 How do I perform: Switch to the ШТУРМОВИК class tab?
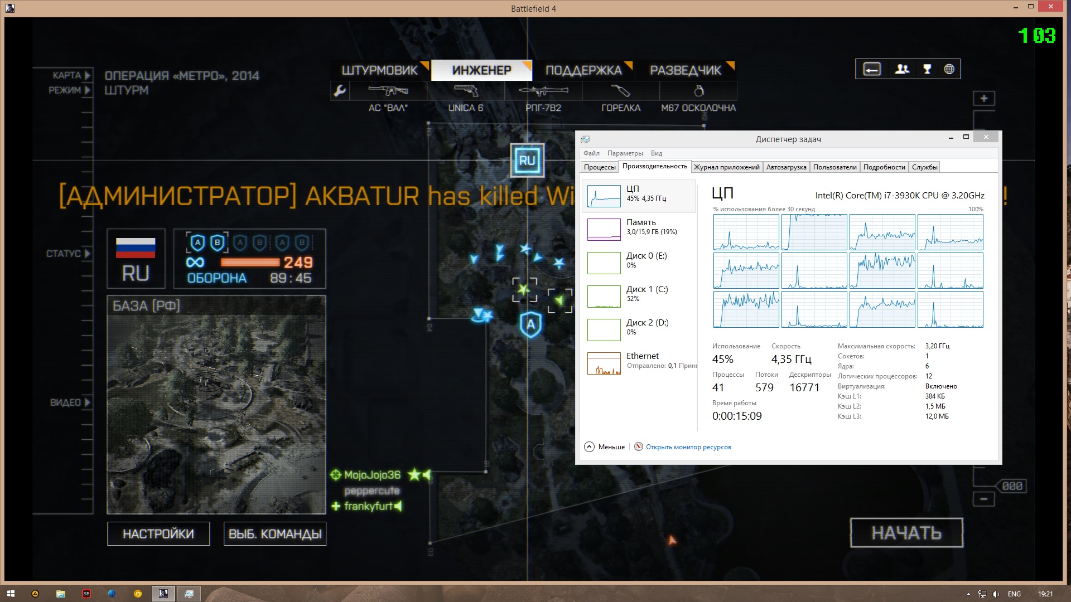pyautogui.click(x=379, y=70)
